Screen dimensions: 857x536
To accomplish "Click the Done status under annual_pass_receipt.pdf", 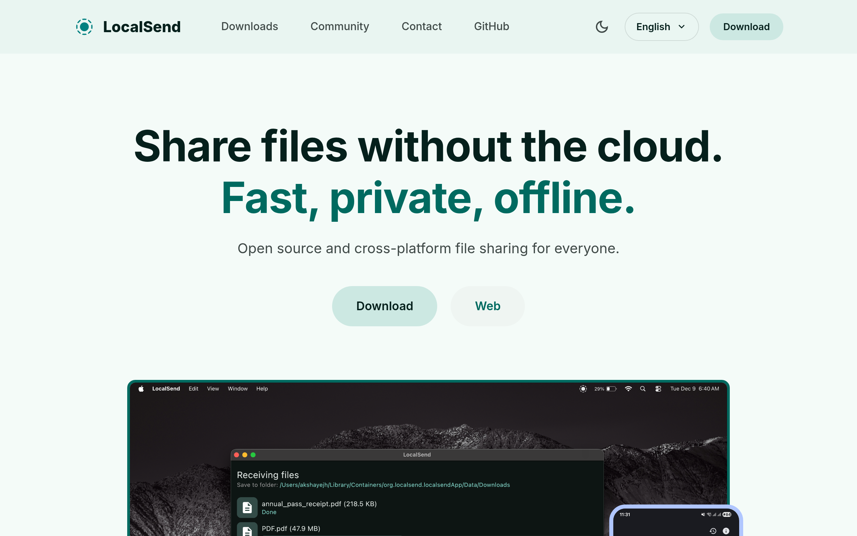I will click(x=269, y=512).
